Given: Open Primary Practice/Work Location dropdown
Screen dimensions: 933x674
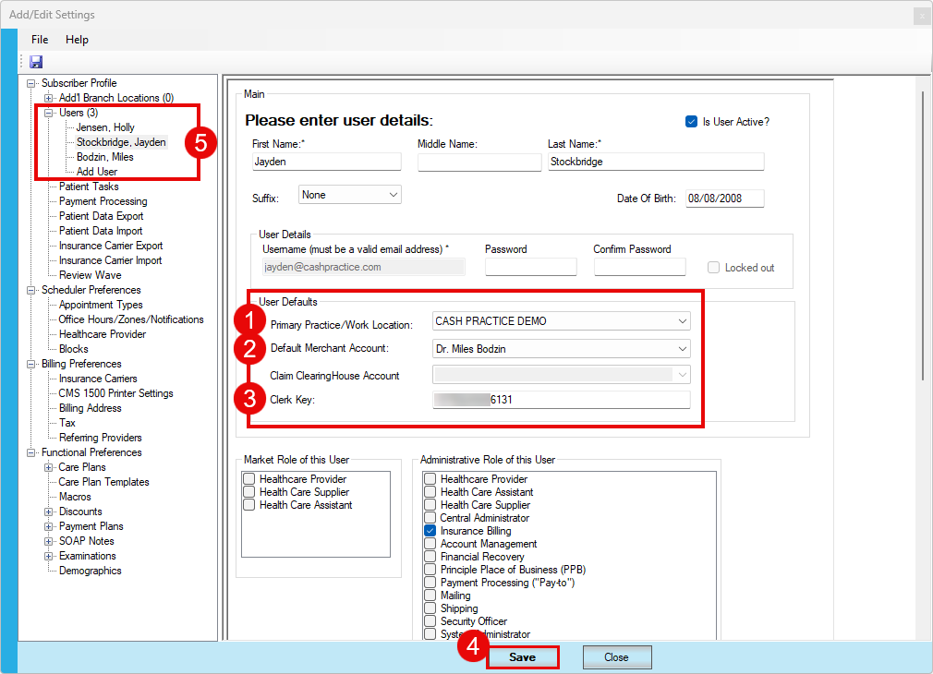Looking at the screenshot, I should 561,321.
